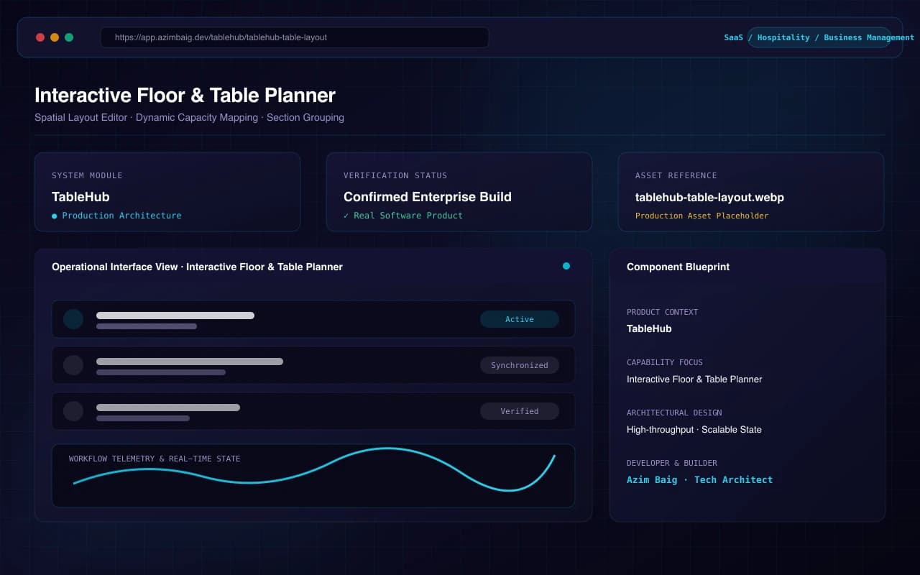Click the red window close dot
Screen dimensions: 920x575
40,37
